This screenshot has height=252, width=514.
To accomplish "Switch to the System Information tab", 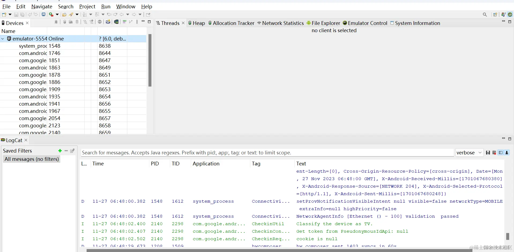I will tap(415, 23).
